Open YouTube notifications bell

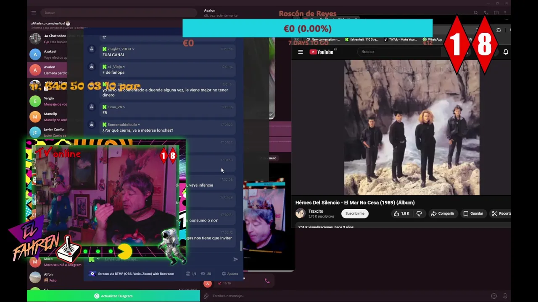(506, 52)
